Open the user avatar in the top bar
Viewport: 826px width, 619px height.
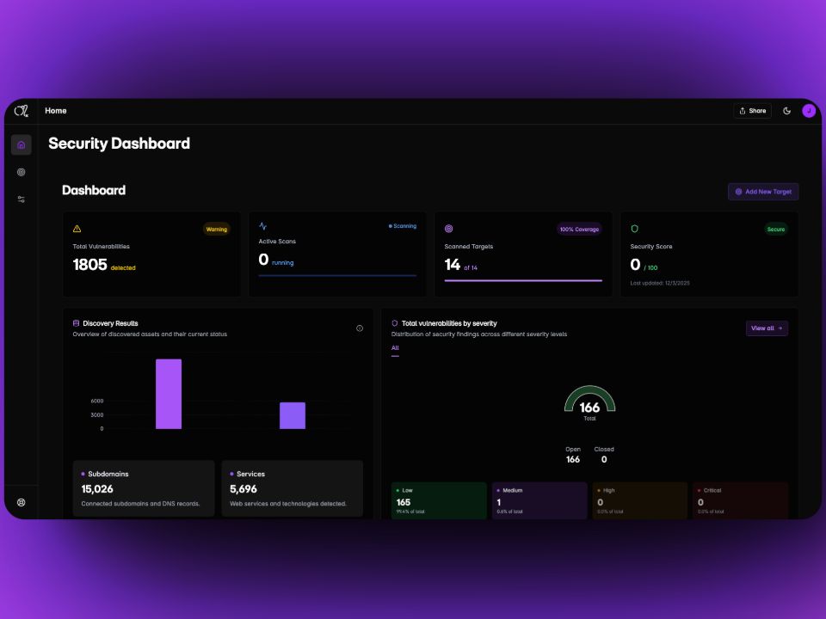[808, 111]
